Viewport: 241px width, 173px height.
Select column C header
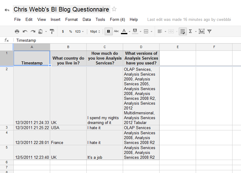(105, 47)
